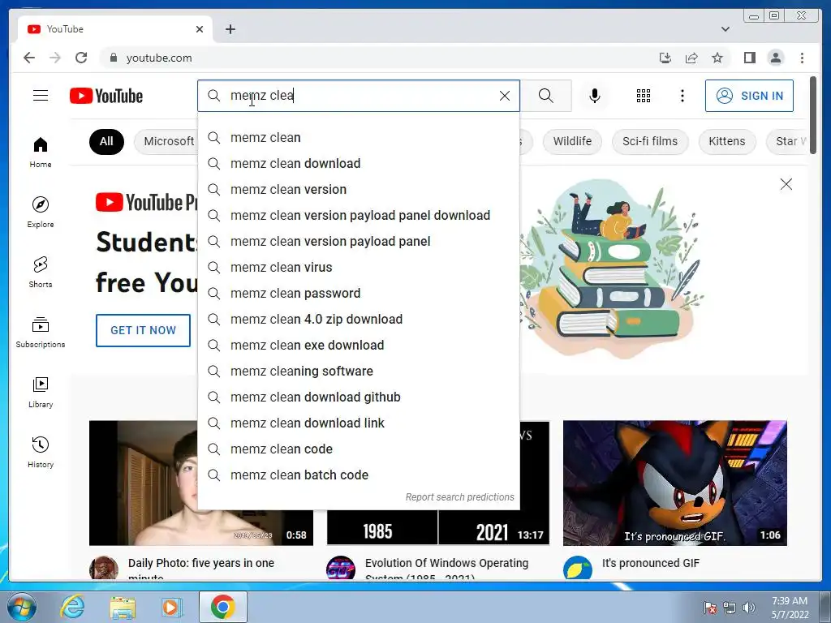The height and width of the screenshot is (623, 831).
Task: Choose suggestion "memz clean version"
Action: point(358,190)
